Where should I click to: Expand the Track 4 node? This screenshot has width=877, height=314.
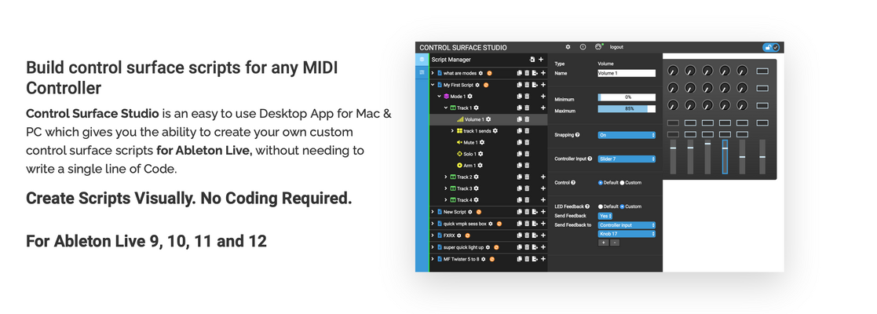pyautogui.click(x=446, y=200)
